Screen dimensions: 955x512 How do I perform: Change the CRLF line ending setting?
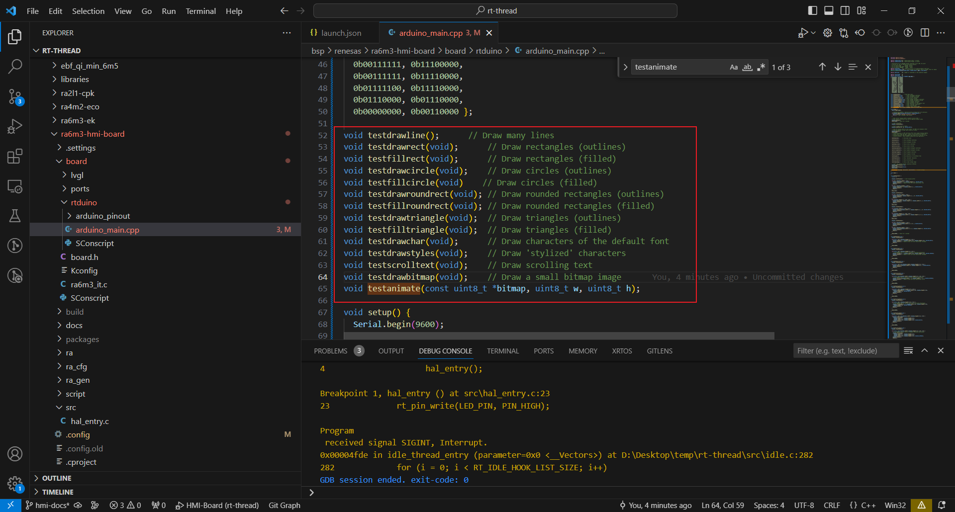(832, 506)
